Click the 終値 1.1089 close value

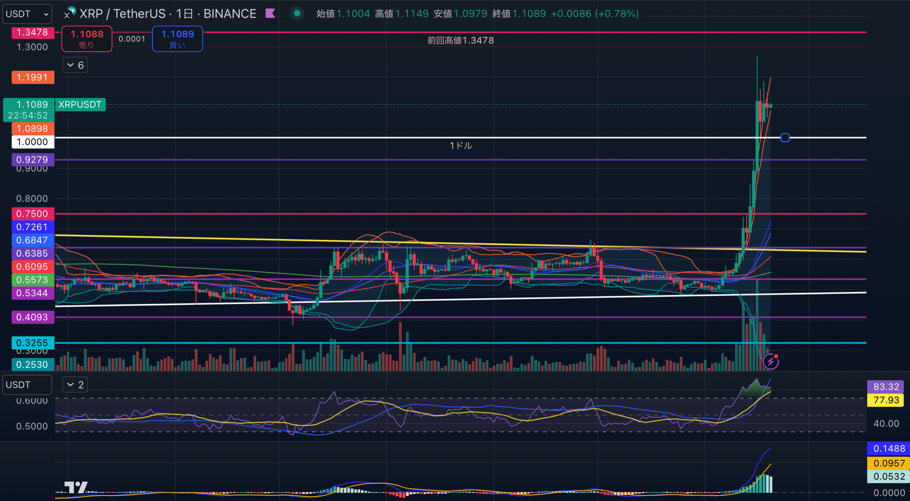click(519, 14)
